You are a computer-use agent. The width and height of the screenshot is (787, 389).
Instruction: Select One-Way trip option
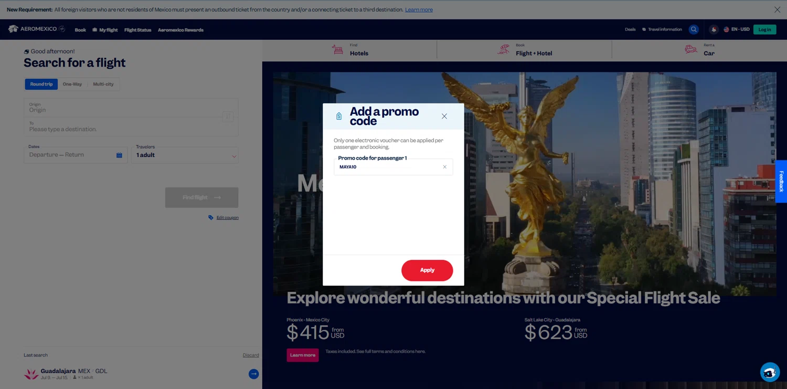(x=72, y=84)
